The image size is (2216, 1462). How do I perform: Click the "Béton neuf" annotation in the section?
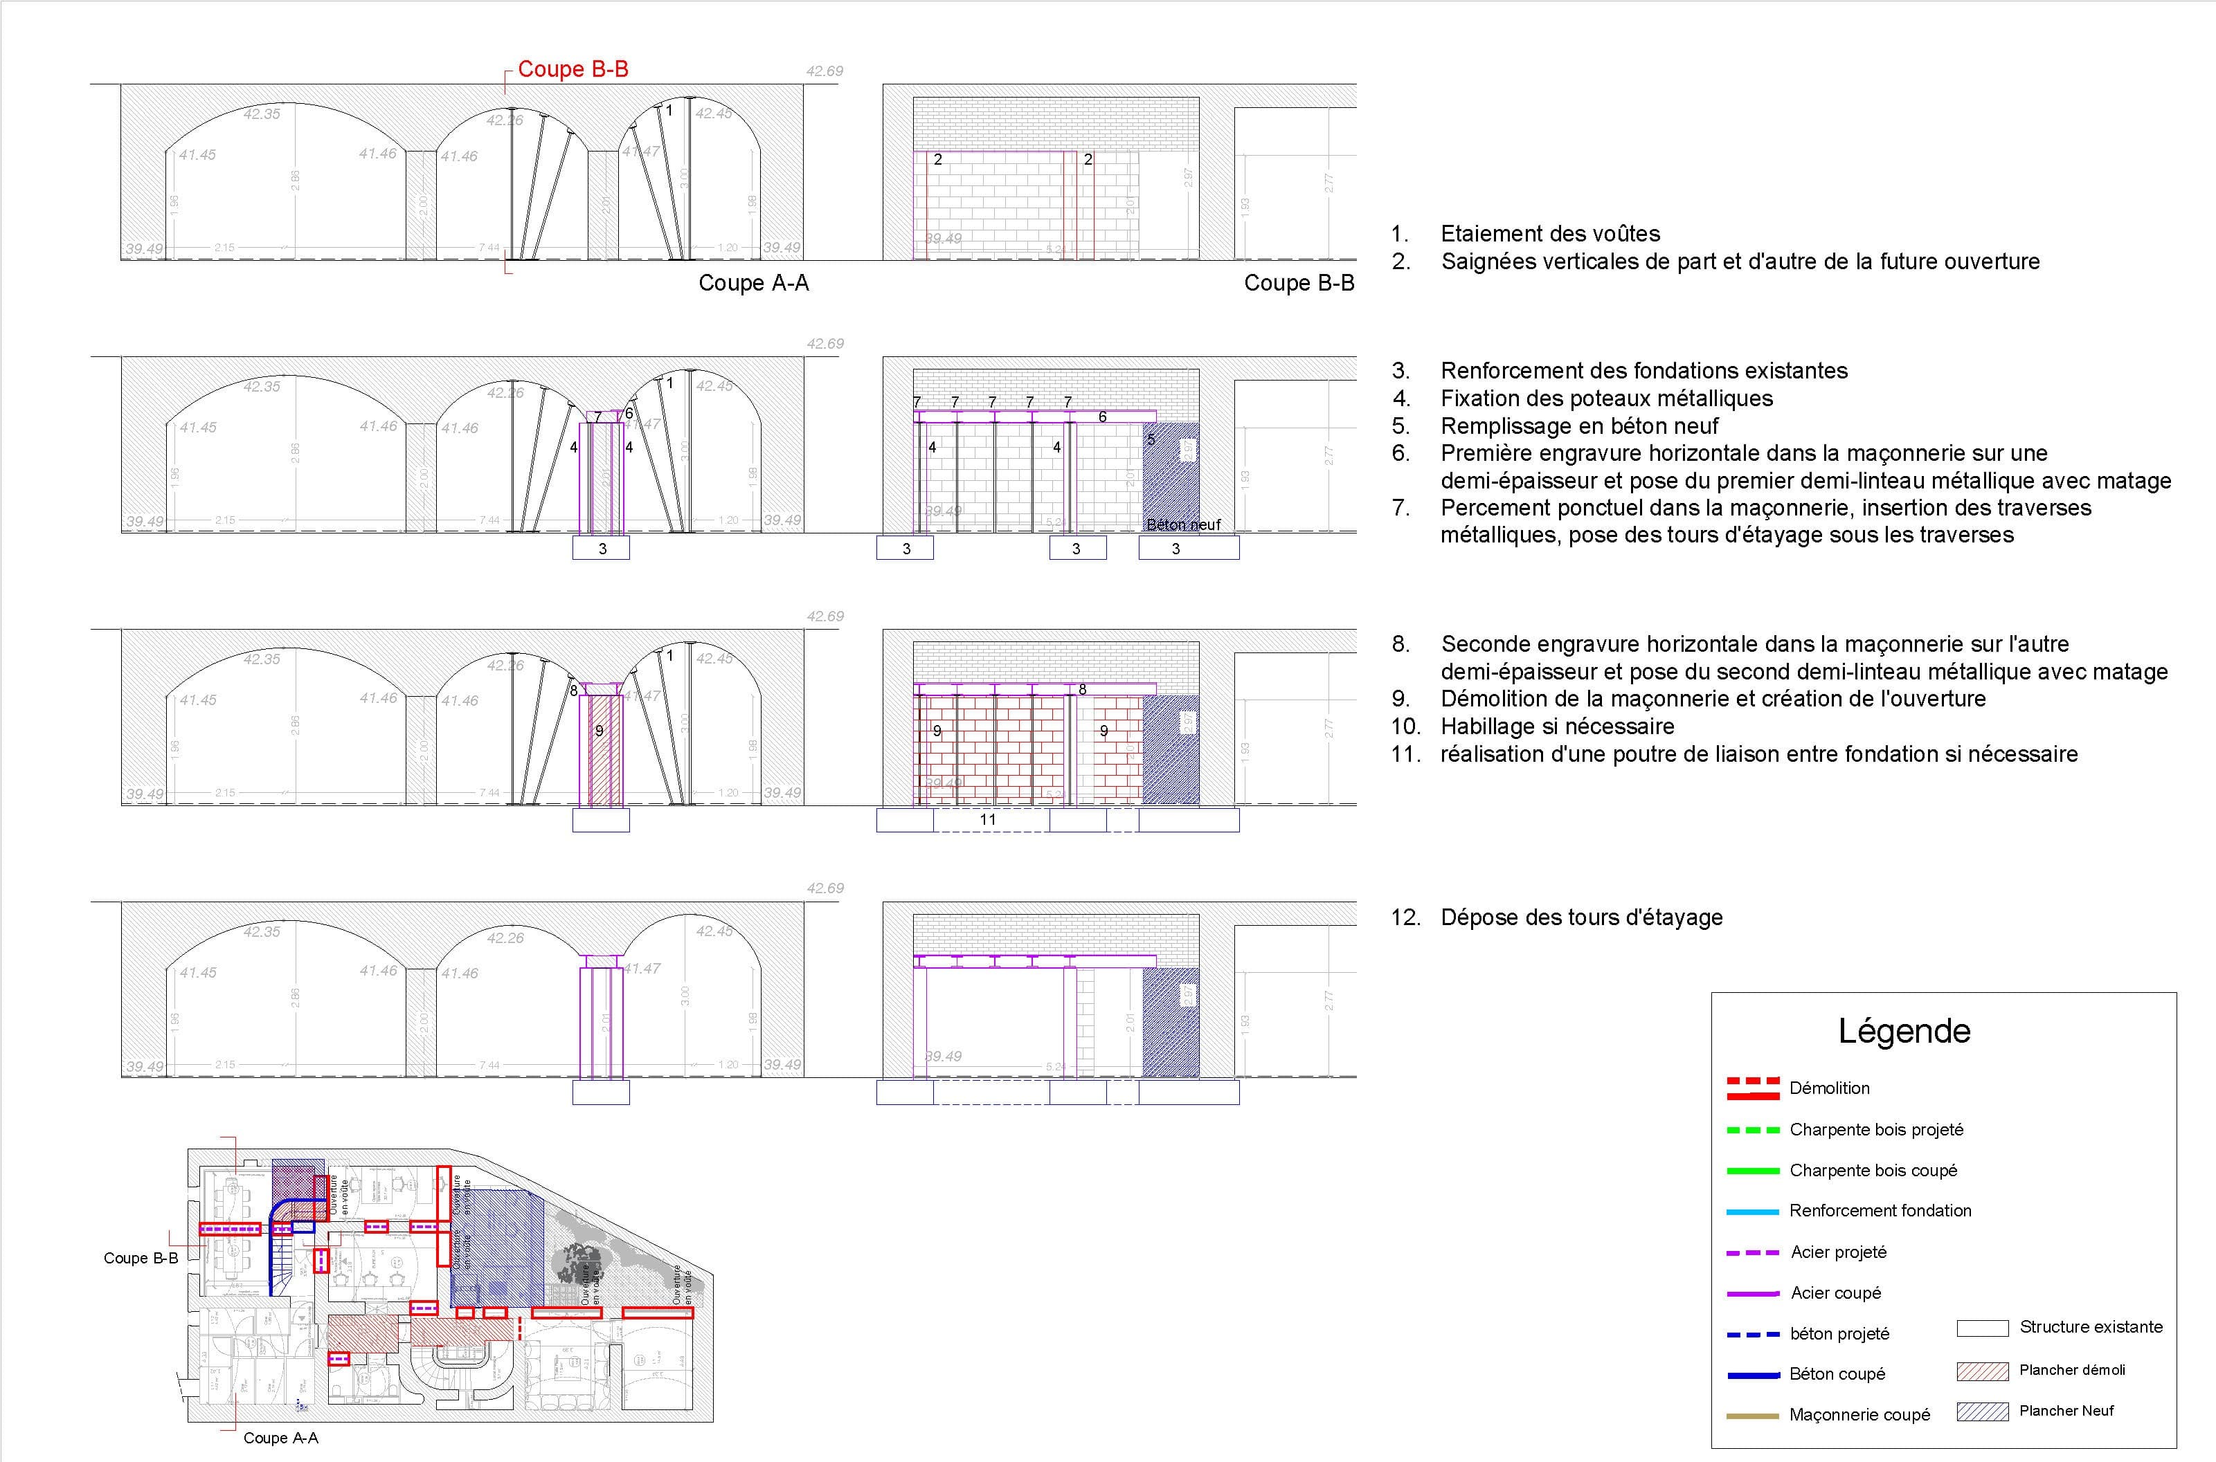point(1184,525)
